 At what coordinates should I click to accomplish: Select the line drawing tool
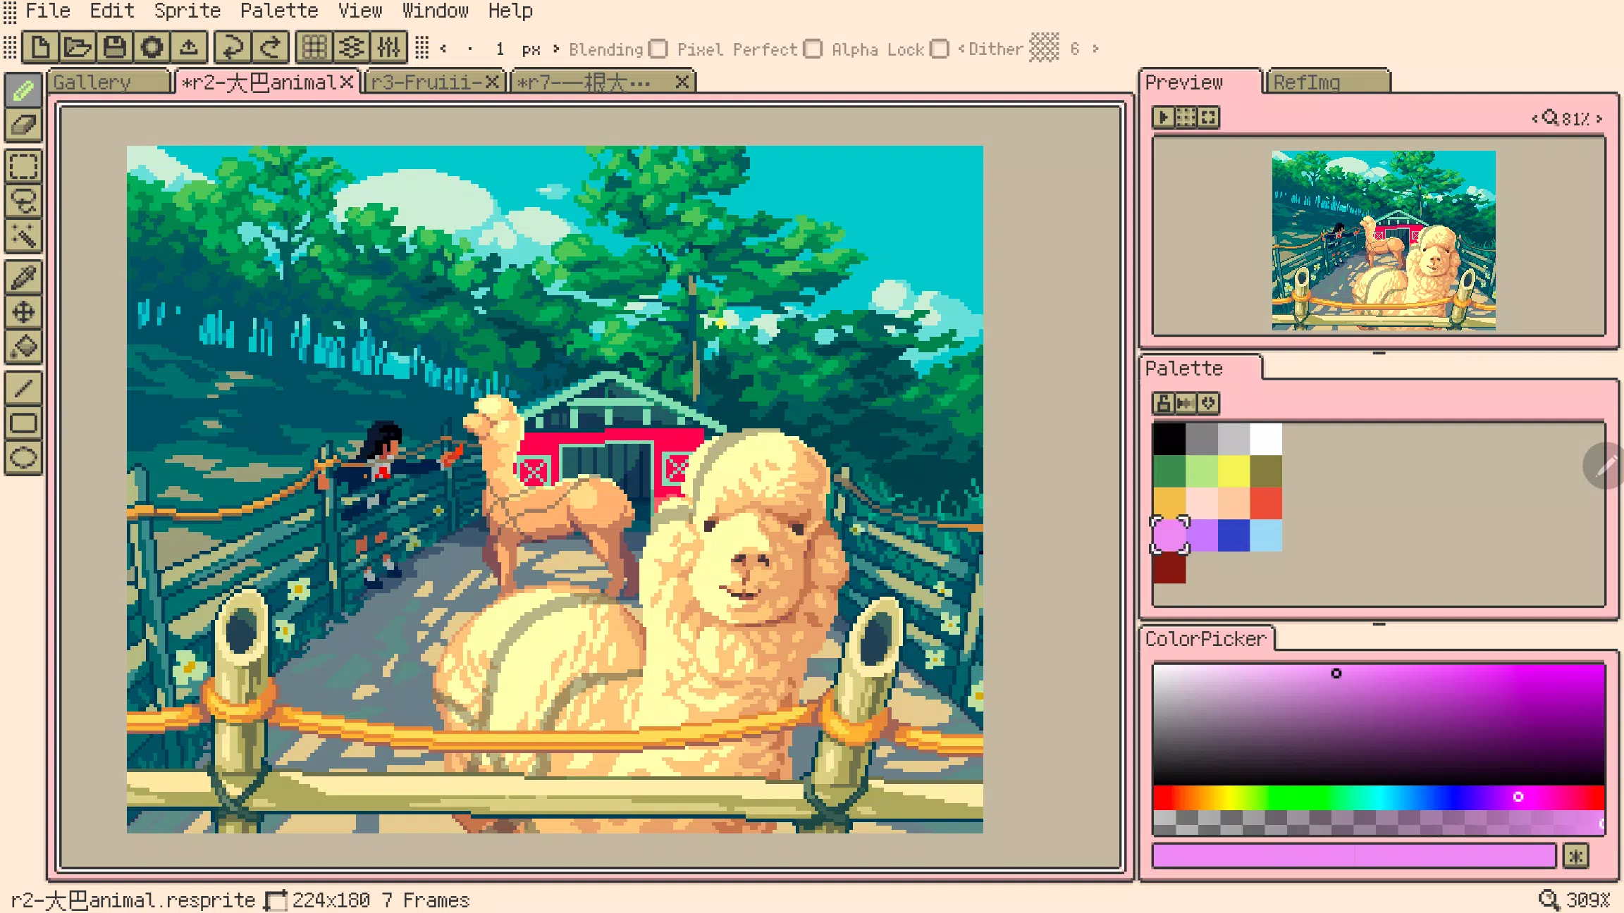pyautogui.click(x=25, y=386)
